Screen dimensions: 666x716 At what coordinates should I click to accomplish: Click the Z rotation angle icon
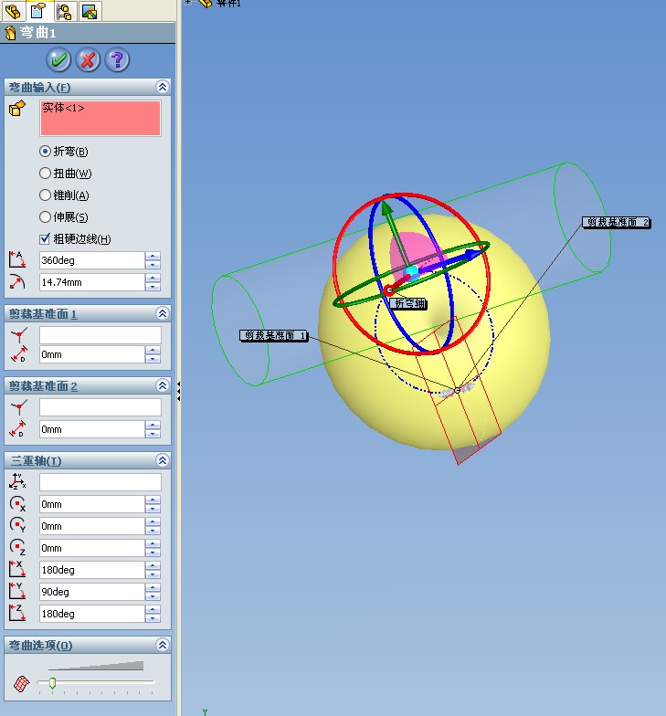point(17,614)
